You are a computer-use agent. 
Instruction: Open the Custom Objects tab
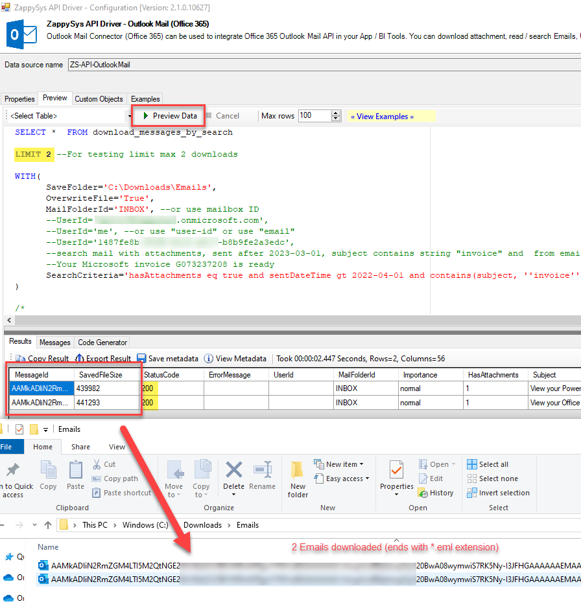pyautogui.click(x=99, y=99)
